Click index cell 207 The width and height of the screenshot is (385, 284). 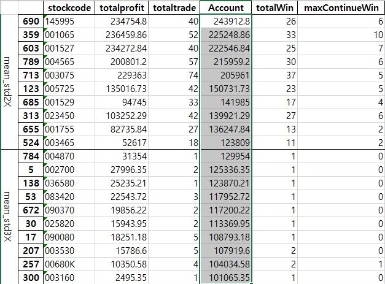point(31,251)
